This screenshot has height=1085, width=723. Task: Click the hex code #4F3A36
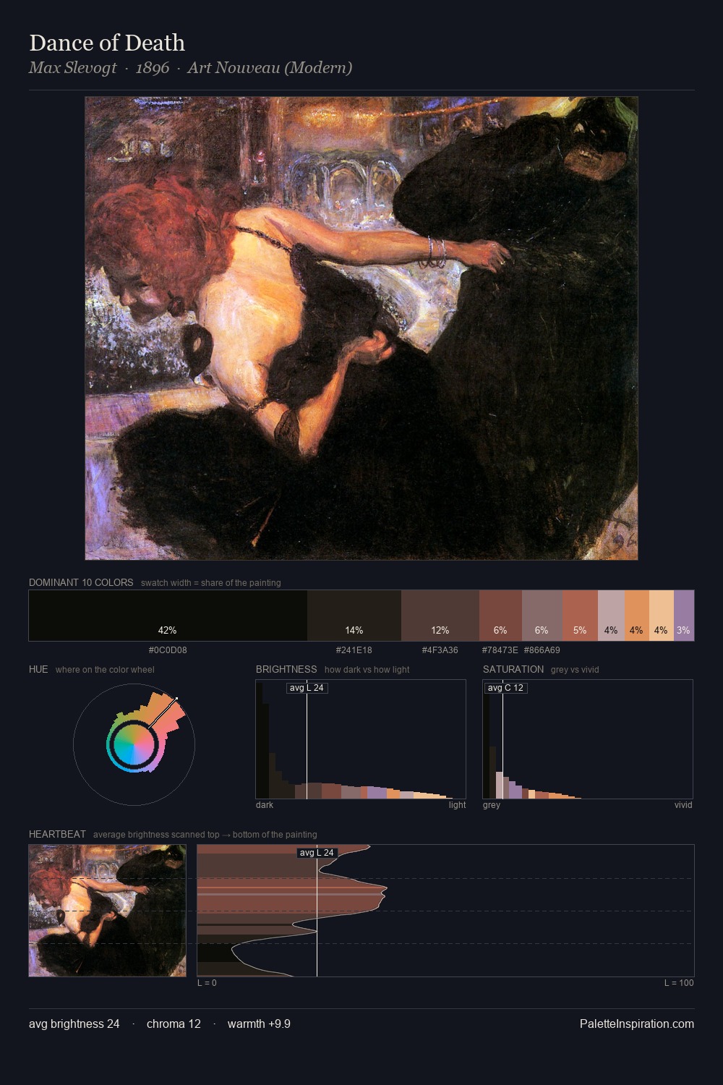pyautogui.click(x=440, y=650)
